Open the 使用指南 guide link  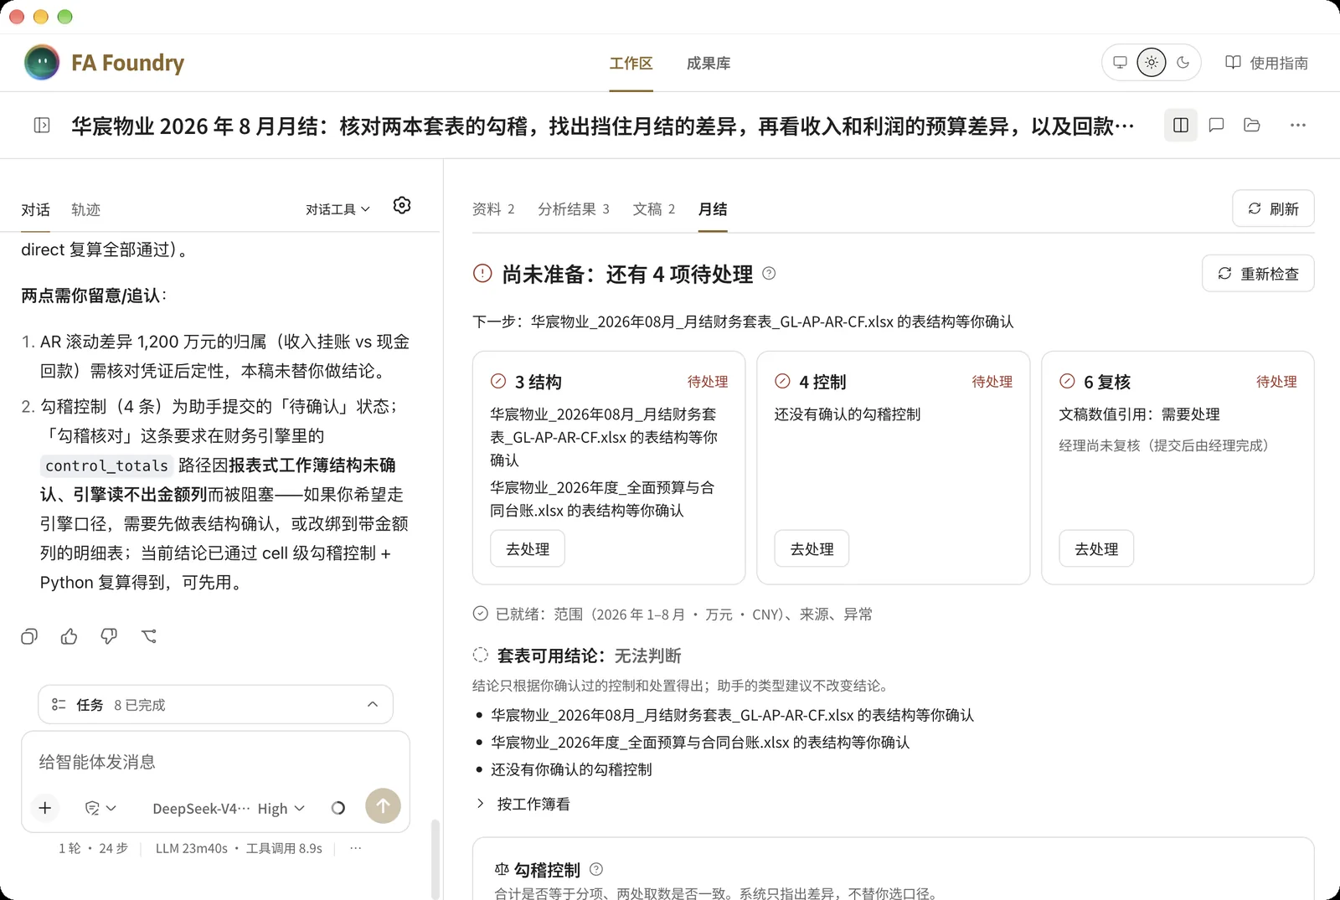[x=1266, y=64]
